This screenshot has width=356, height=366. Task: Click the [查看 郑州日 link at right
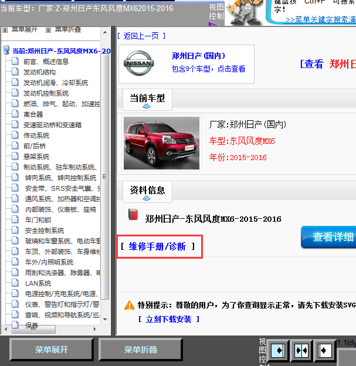coord(328,64)
